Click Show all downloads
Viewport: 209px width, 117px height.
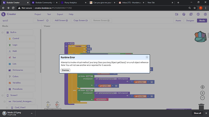(197, 113)
